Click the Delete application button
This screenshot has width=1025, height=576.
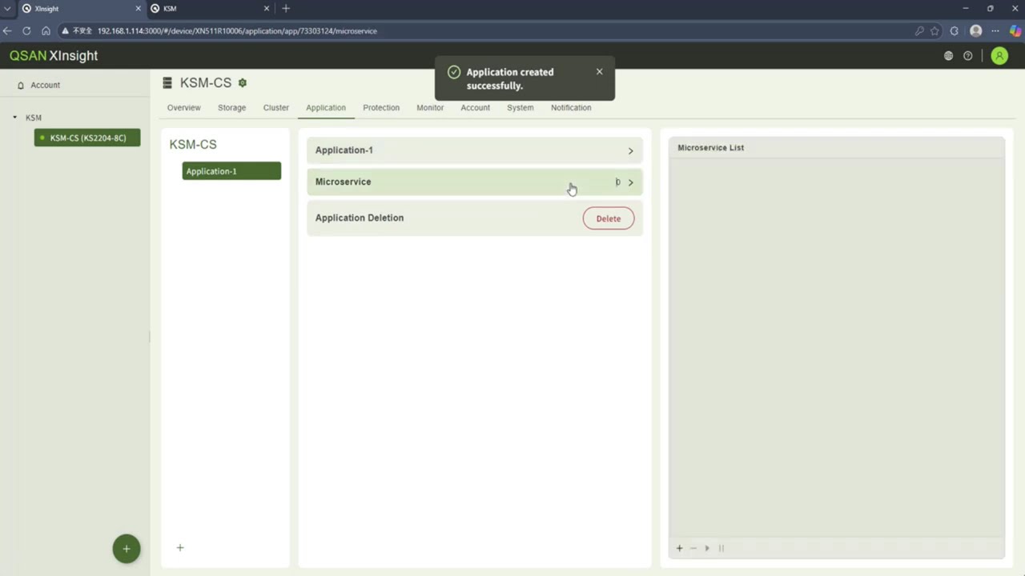tap(609, 218)
